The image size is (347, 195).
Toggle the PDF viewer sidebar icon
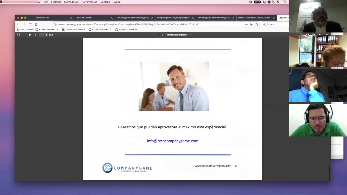pos(18,35)
